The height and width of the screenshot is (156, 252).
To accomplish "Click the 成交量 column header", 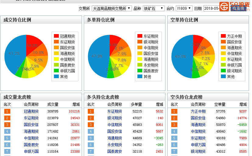I will tap(53, 105).
